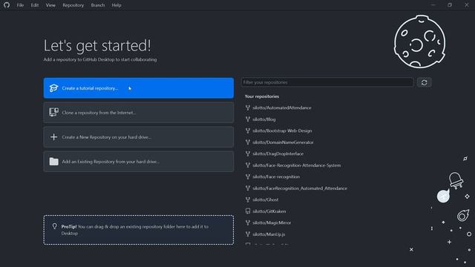Image resolution: width=475 pixels, height=267 pixels.
Task: Click the Filter your repositories field
Action: pyautogui.click(x=327, y=82)
